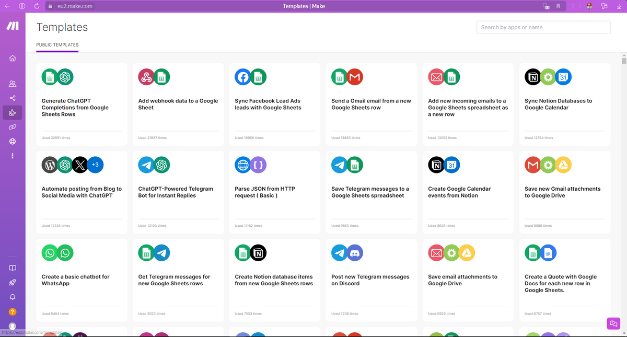Open the three-dot More menu in the sidebar
627x337 pixels.
[x=13, y=156]
